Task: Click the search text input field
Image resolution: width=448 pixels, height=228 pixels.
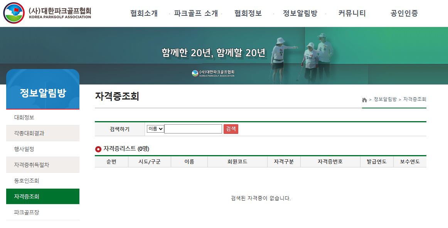Action: (193, 129)
